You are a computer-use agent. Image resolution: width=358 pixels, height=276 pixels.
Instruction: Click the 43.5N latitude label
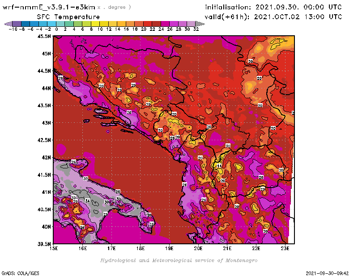(44, 105)
